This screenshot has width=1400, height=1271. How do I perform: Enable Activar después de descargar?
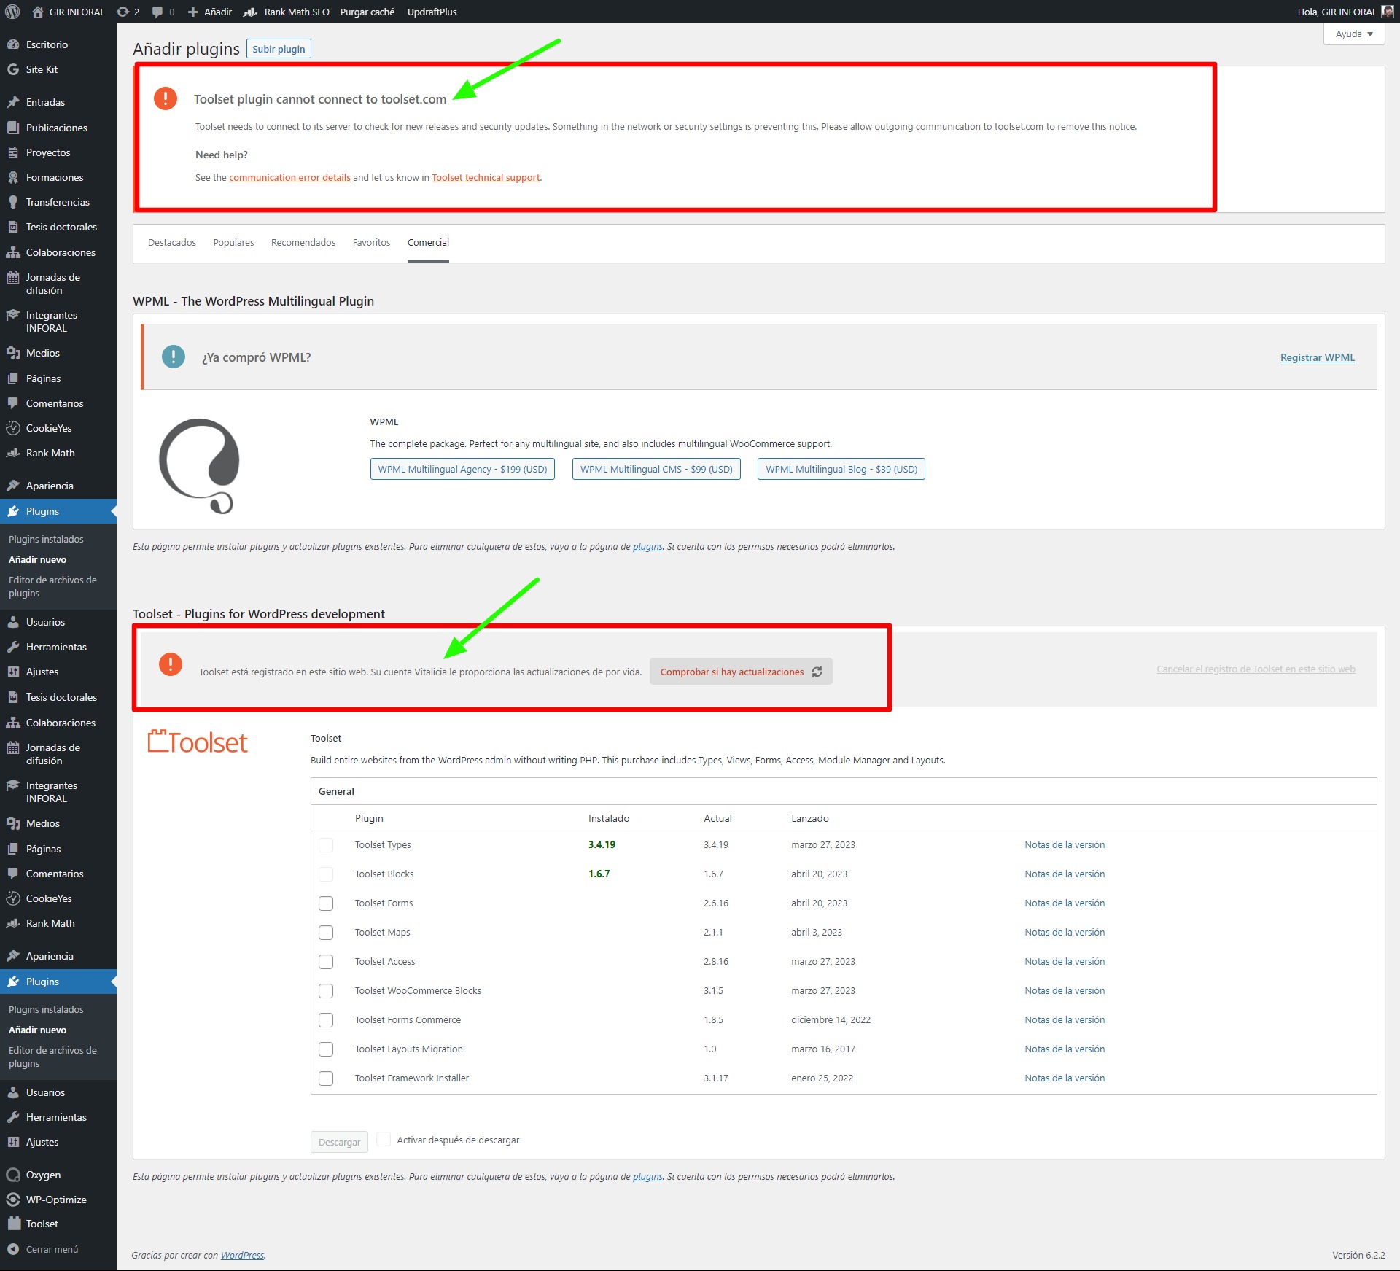click(384, 1140)
